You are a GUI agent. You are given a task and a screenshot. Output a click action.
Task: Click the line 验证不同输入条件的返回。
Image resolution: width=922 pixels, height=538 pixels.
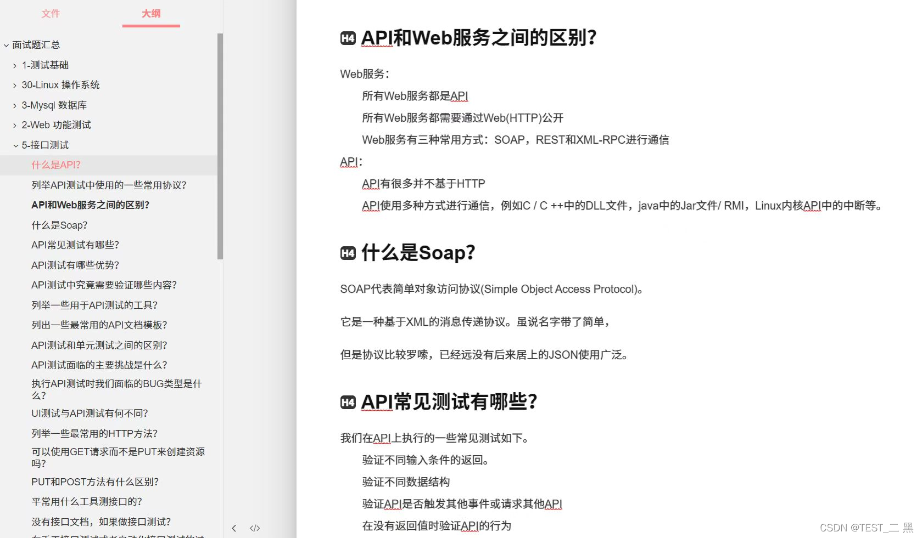[x=426, y=460]
